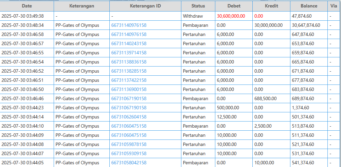Viewport: 341px width, 167px height.
Task: Open transaction ID 66731138836158
Action: (129, 62)
